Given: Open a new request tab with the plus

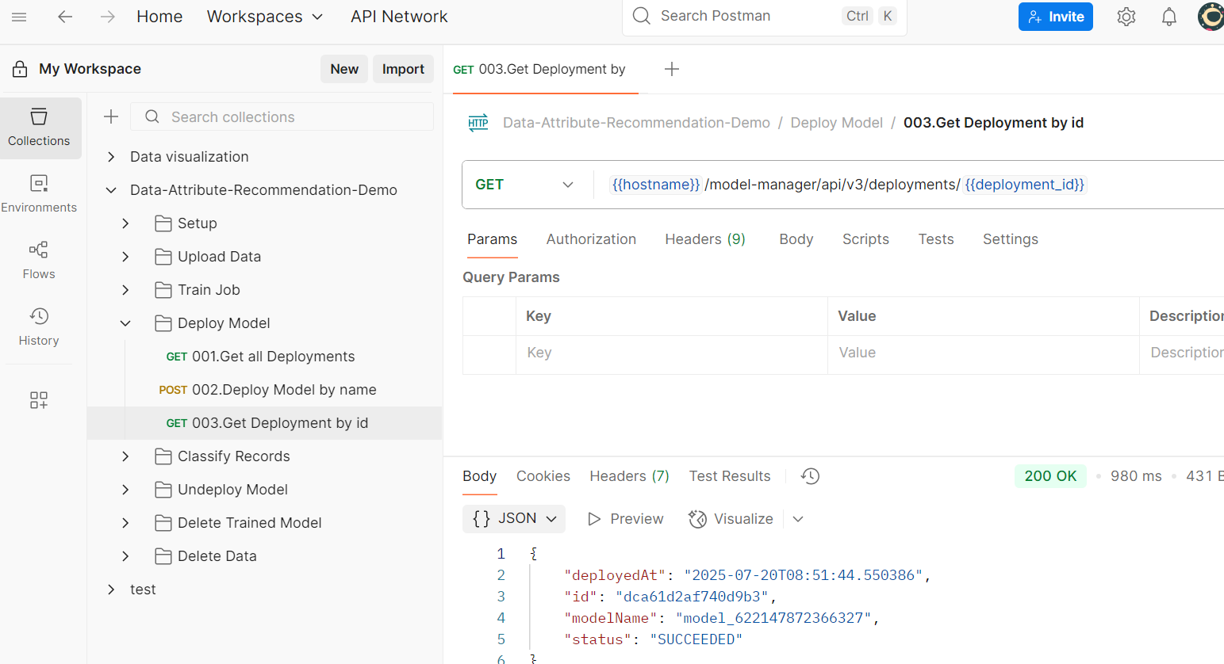Looking at the screenshot, I should (x=672, y=69).
